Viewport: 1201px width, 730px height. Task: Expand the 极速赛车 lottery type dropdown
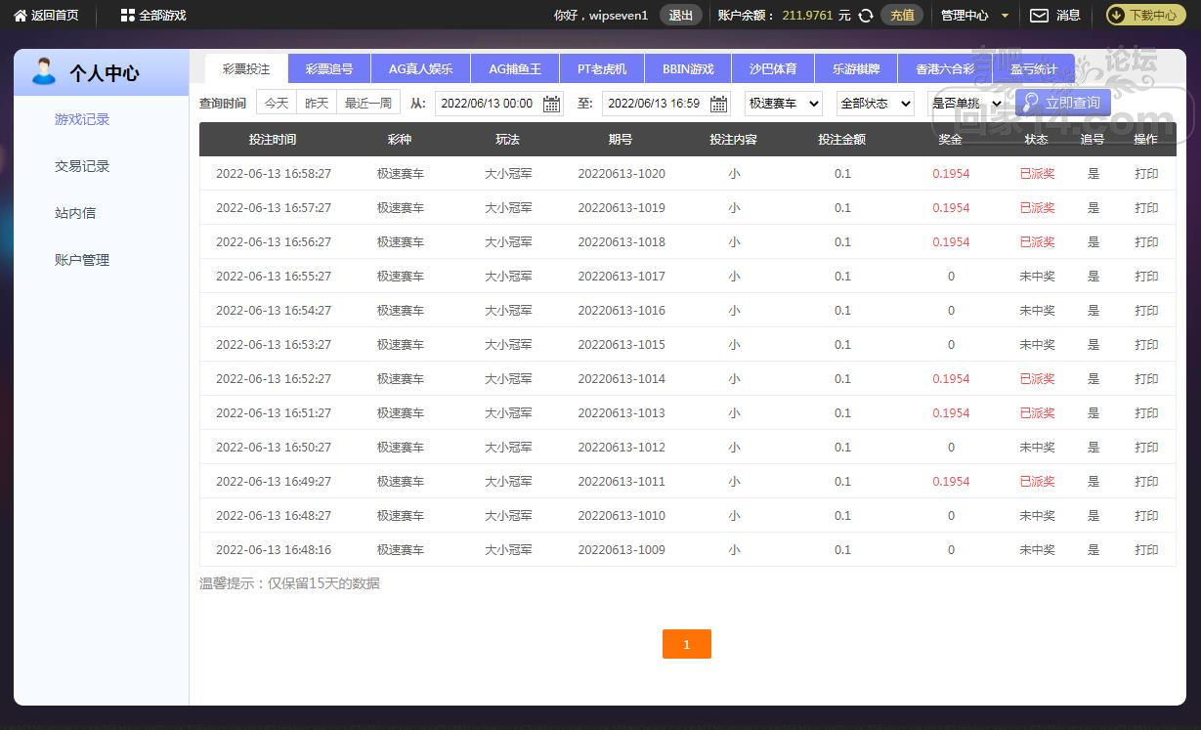pyautogui.click(x=783, y=104)
